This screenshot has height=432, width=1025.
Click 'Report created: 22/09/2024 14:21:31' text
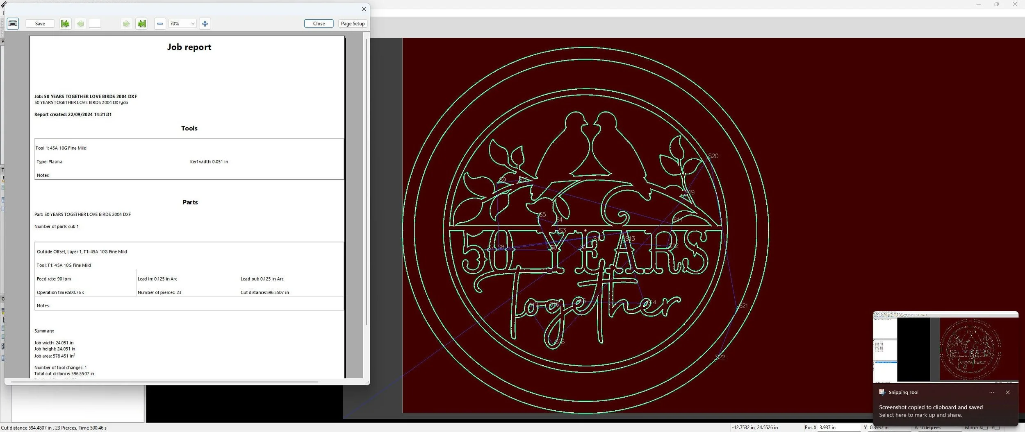73,114
